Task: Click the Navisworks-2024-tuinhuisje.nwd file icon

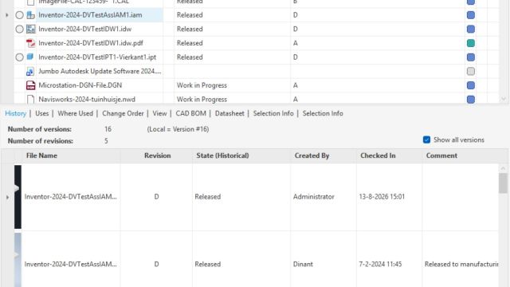Action: click(x=30, y=99)
